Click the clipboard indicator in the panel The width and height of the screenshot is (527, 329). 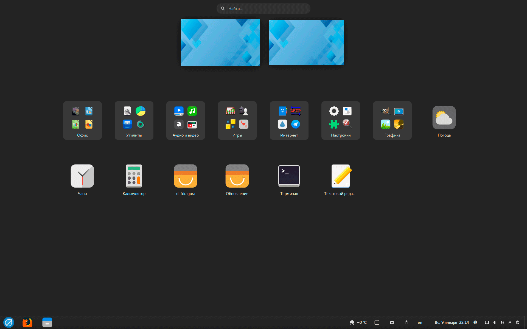pos(407,322)
